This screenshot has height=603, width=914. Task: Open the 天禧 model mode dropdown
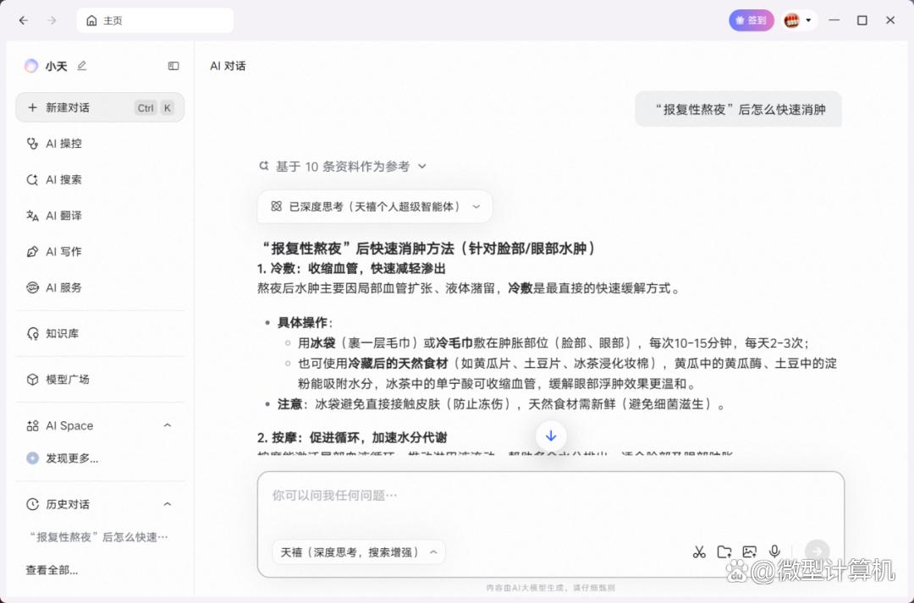click(359, 552)
